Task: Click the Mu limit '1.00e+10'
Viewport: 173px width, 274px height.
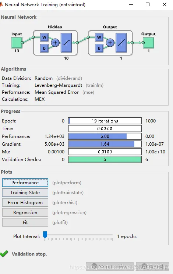Action: click(155, 152)
